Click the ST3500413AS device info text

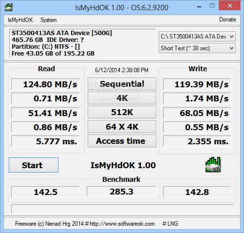pyautogui.click(x=62, y=33)
